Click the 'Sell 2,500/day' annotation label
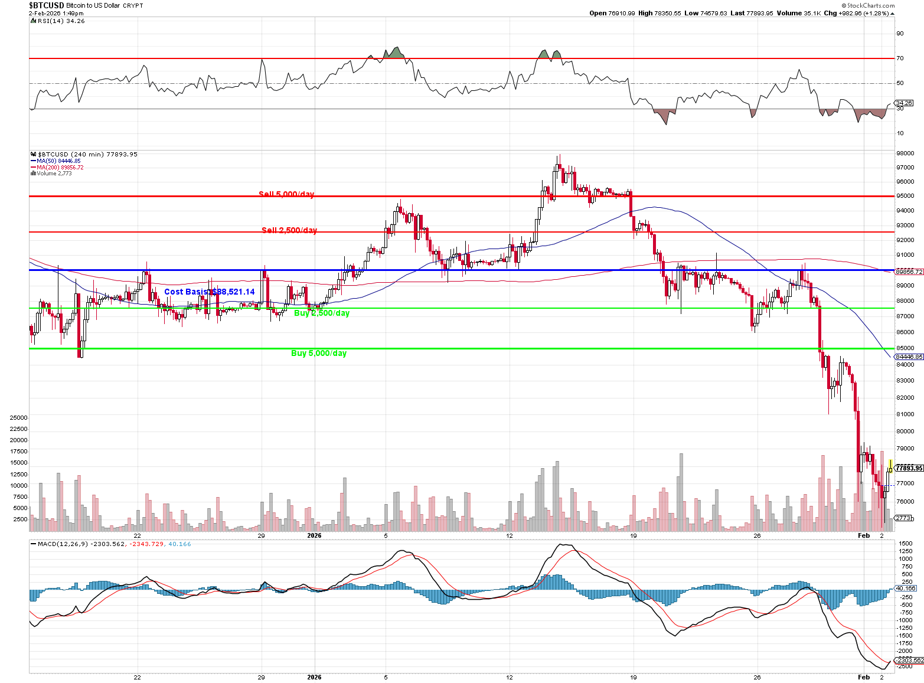 tap(289, 230)
